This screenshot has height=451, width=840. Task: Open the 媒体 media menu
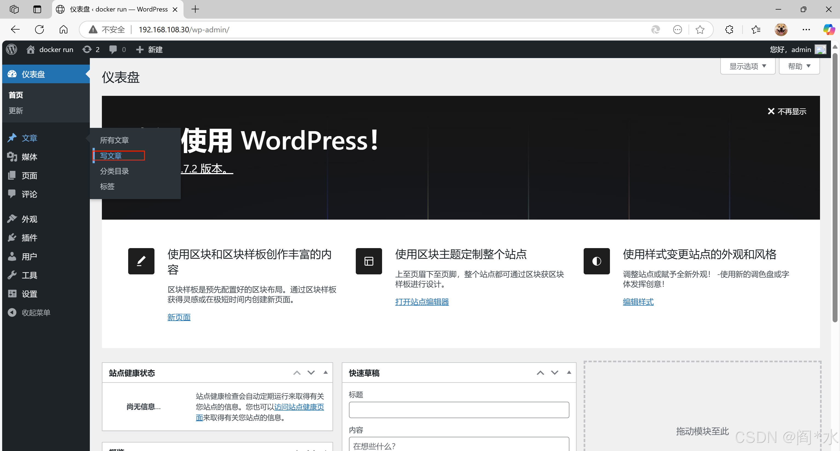tap(29, 157)
